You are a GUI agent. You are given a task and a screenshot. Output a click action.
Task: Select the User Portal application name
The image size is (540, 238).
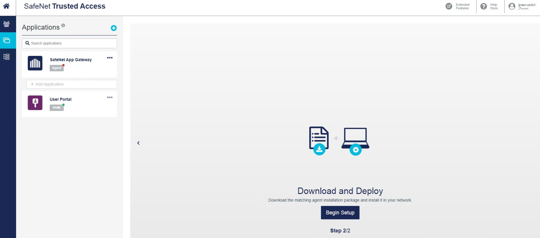(x=61, y=99)
